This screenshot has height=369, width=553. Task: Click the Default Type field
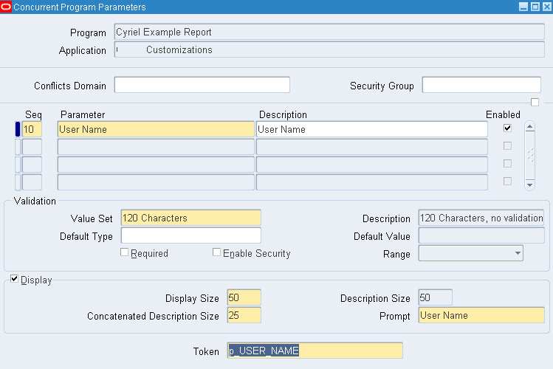(190, 235)
